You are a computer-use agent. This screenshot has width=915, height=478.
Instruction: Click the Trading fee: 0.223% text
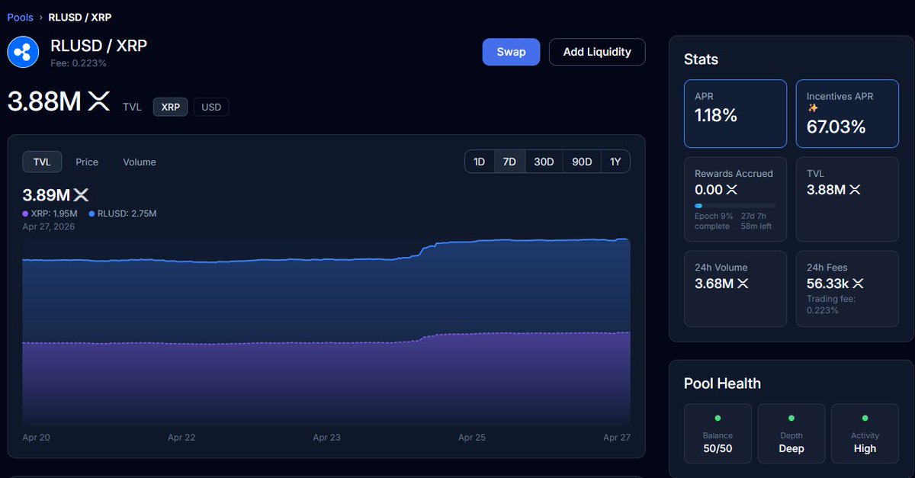(833, 304)
